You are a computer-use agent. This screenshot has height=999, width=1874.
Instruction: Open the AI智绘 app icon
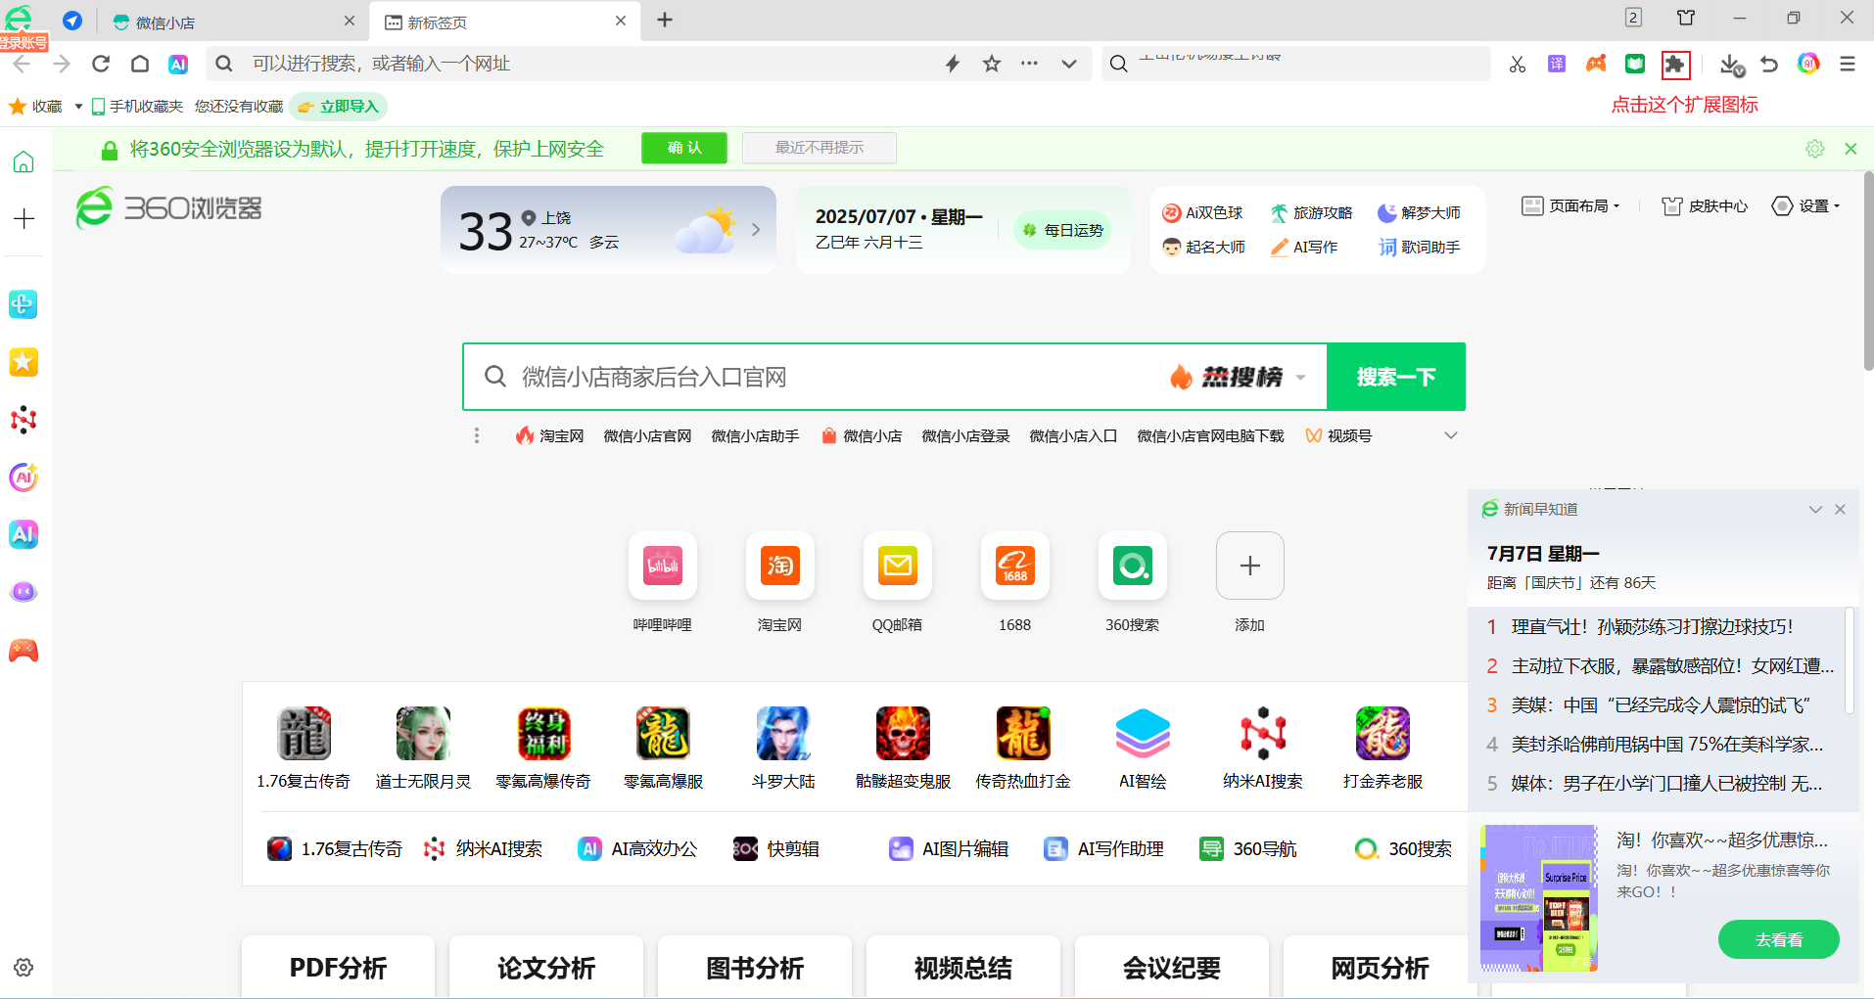pos(1143,733)
